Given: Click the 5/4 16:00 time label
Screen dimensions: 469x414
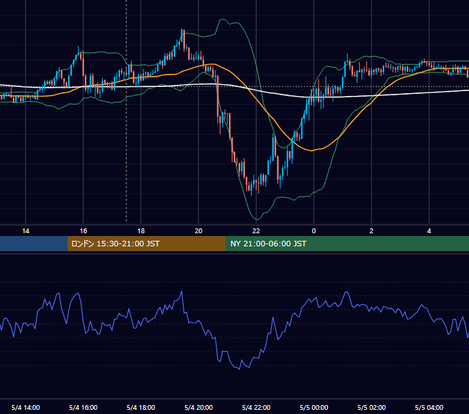Looking at the screenshot, I should (83, 407).
